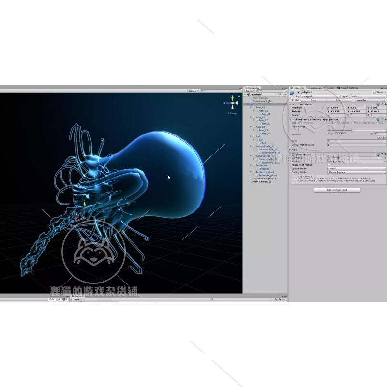The image size is (387, 387).
Task: Toggle Apply Root Motion checkbox
Action: [329, 165]
